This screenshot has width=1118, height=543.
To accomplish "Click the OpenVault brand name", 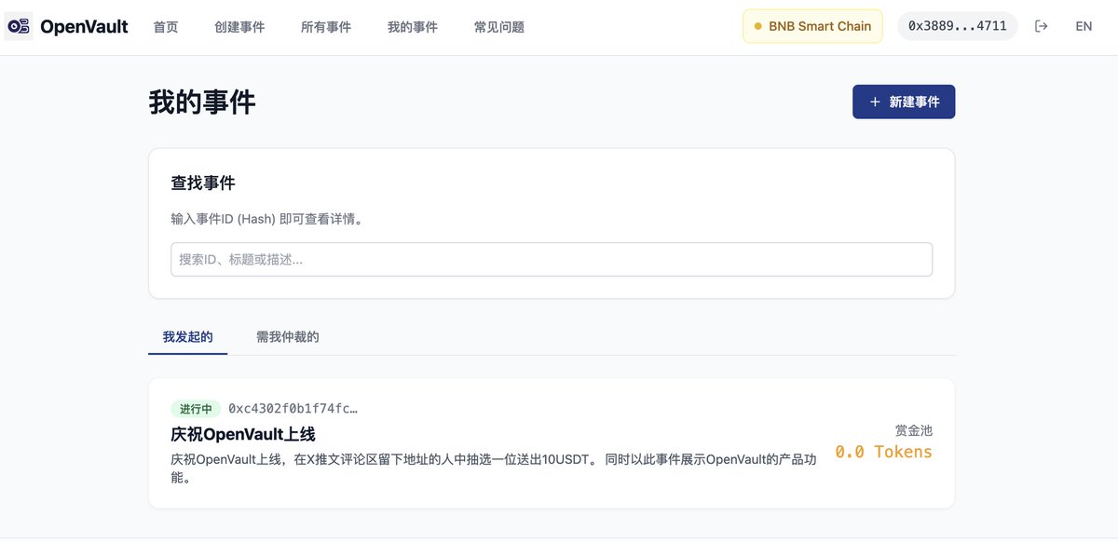I will (x=84, y=27).
